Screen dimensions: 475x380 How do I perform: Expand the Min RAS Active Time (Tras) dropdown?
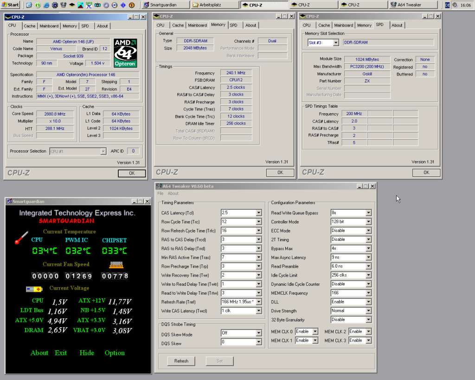[x=259, y=257]
